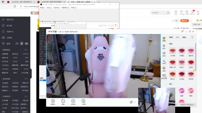Select the 蜜紫 blush swatch
Screen dimensions: 202x113
click(x=182, y=91)
